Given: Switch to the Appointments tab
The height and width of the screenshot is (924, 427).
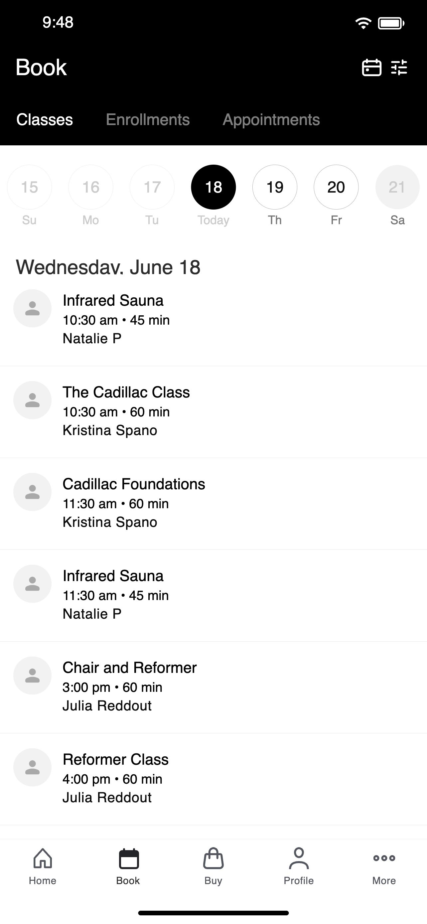Looking at the screenshot, I should tap(271, 120).
